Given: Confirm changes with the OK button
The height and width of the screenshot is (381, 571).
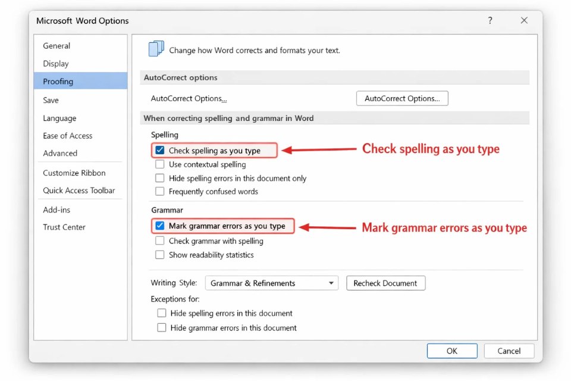Looking at the screenshot, I should point(451,351).
